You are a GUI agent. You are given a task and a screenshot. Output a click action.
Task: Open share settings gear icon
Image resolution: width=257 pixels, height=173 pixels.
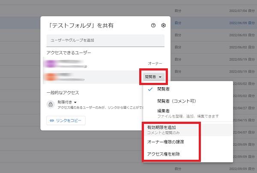(x=163, y=26)
